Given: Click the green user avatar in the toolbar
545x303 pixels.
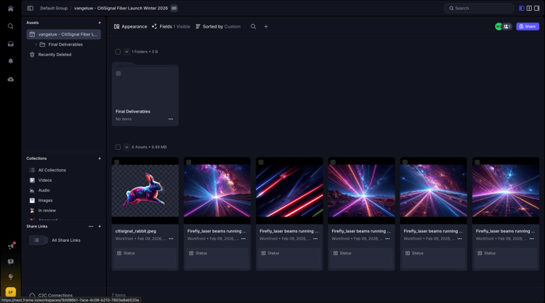Looking at the screenshot, I should 498,26.
